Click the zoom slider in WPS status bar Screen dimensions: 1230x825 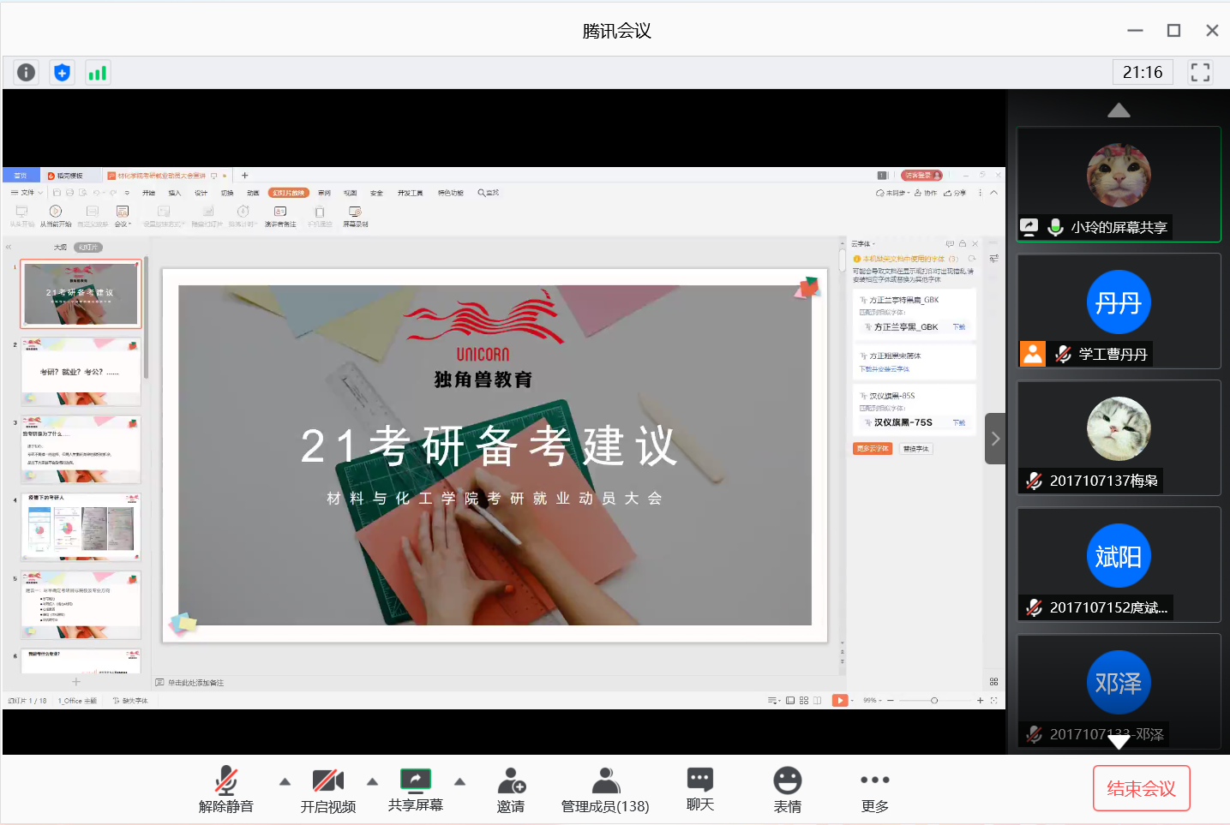coord(934,701)
